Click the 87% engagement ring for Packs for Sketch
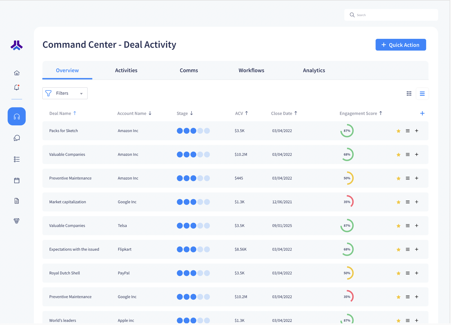 pos(347,131)
